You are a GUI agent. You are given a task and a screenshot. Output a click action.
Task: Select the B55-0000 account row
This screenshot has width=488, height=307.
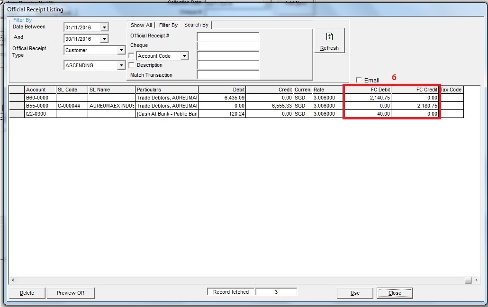[40, 106]
